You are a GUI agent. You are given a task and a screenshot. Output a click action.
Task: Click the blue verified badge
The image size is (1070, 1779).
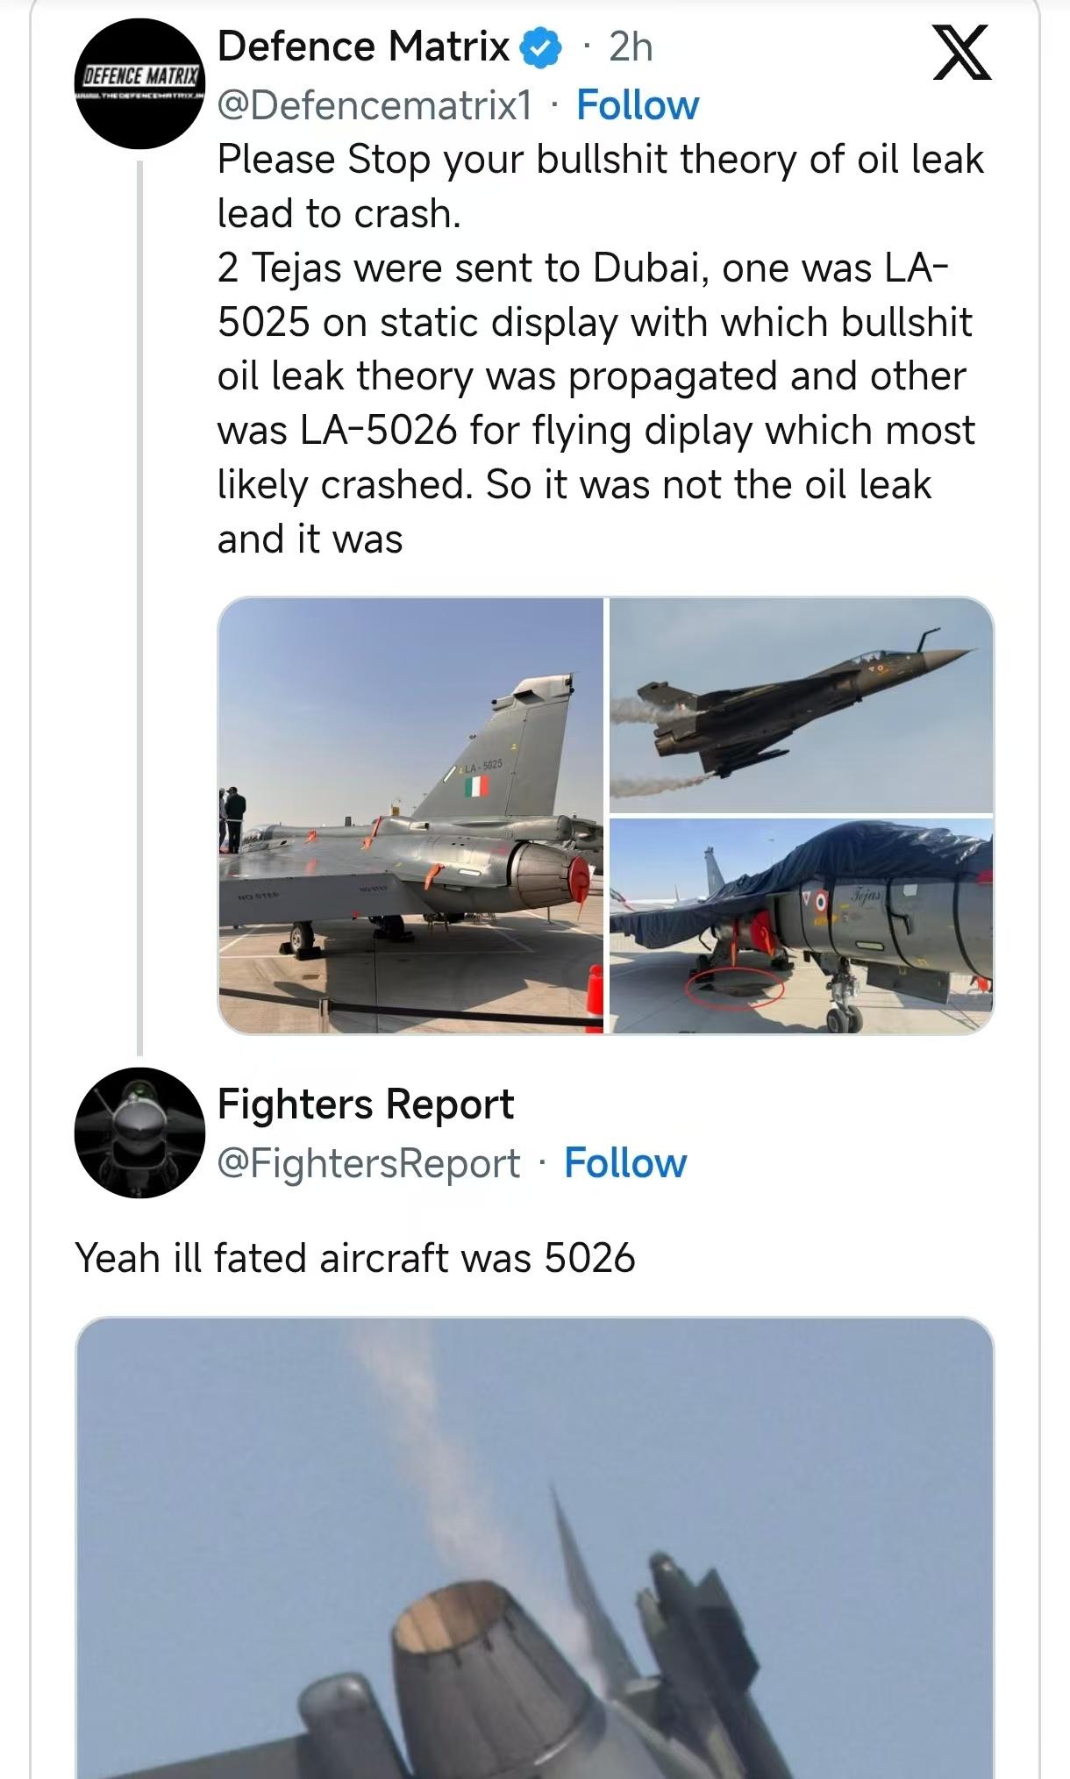point(541,47)
